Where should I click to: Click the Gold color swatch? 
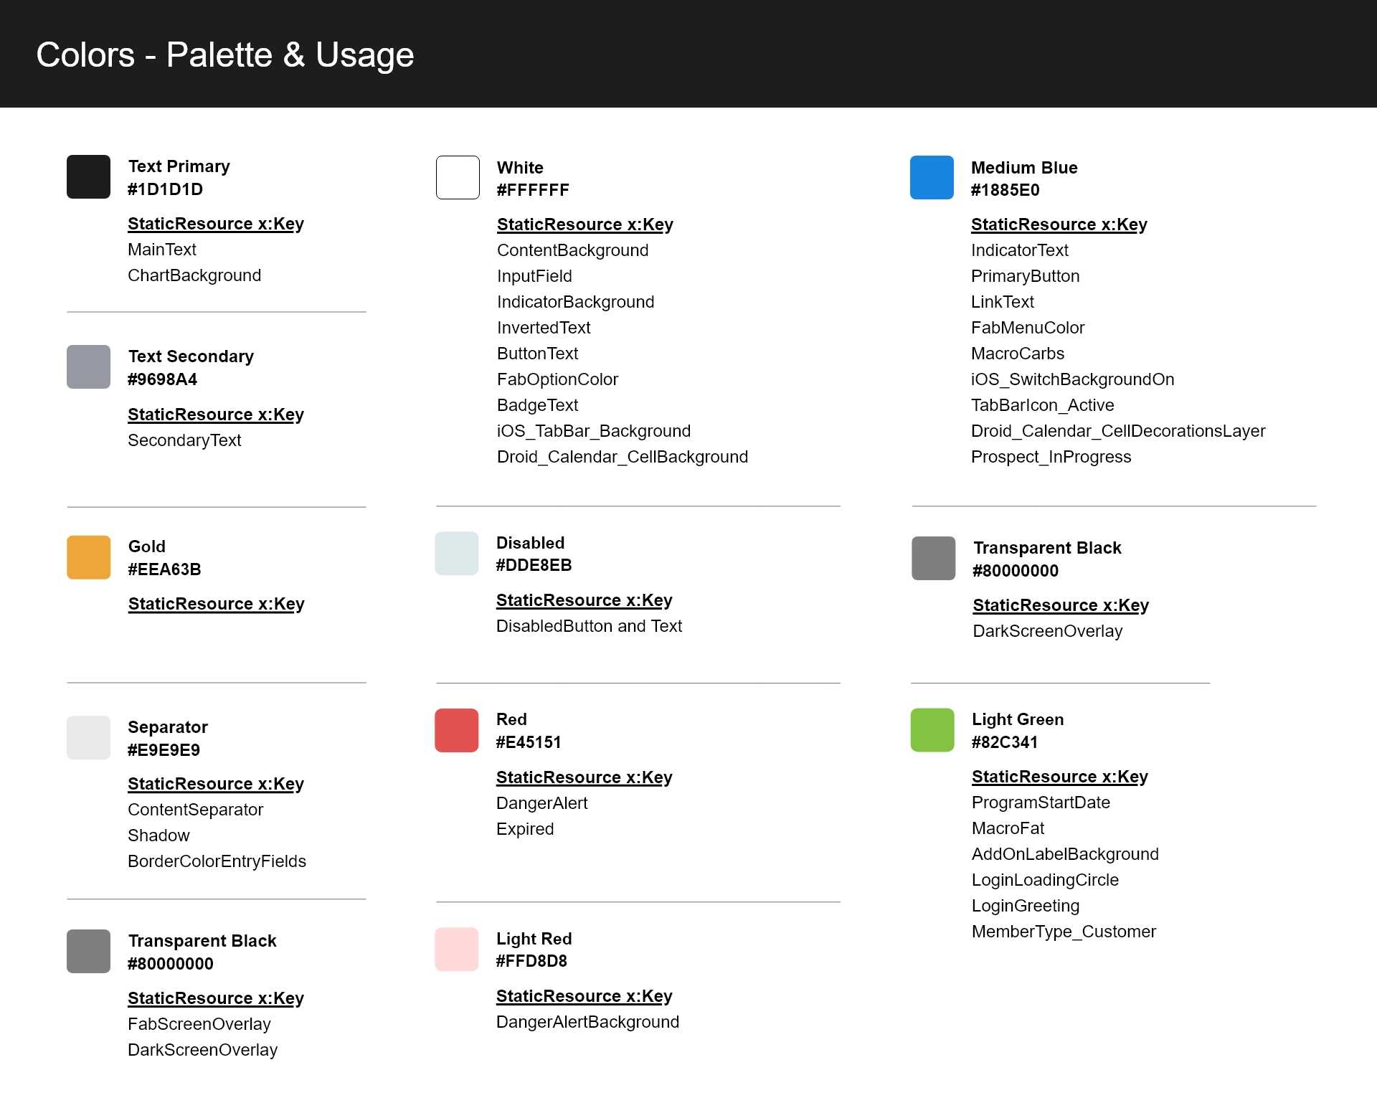tap(88, 557)
